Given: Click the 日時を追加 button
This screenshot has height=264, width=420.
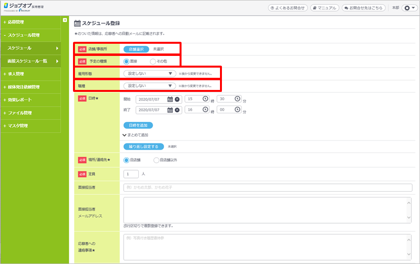Looking at the screenshot, I should [138, 125].
